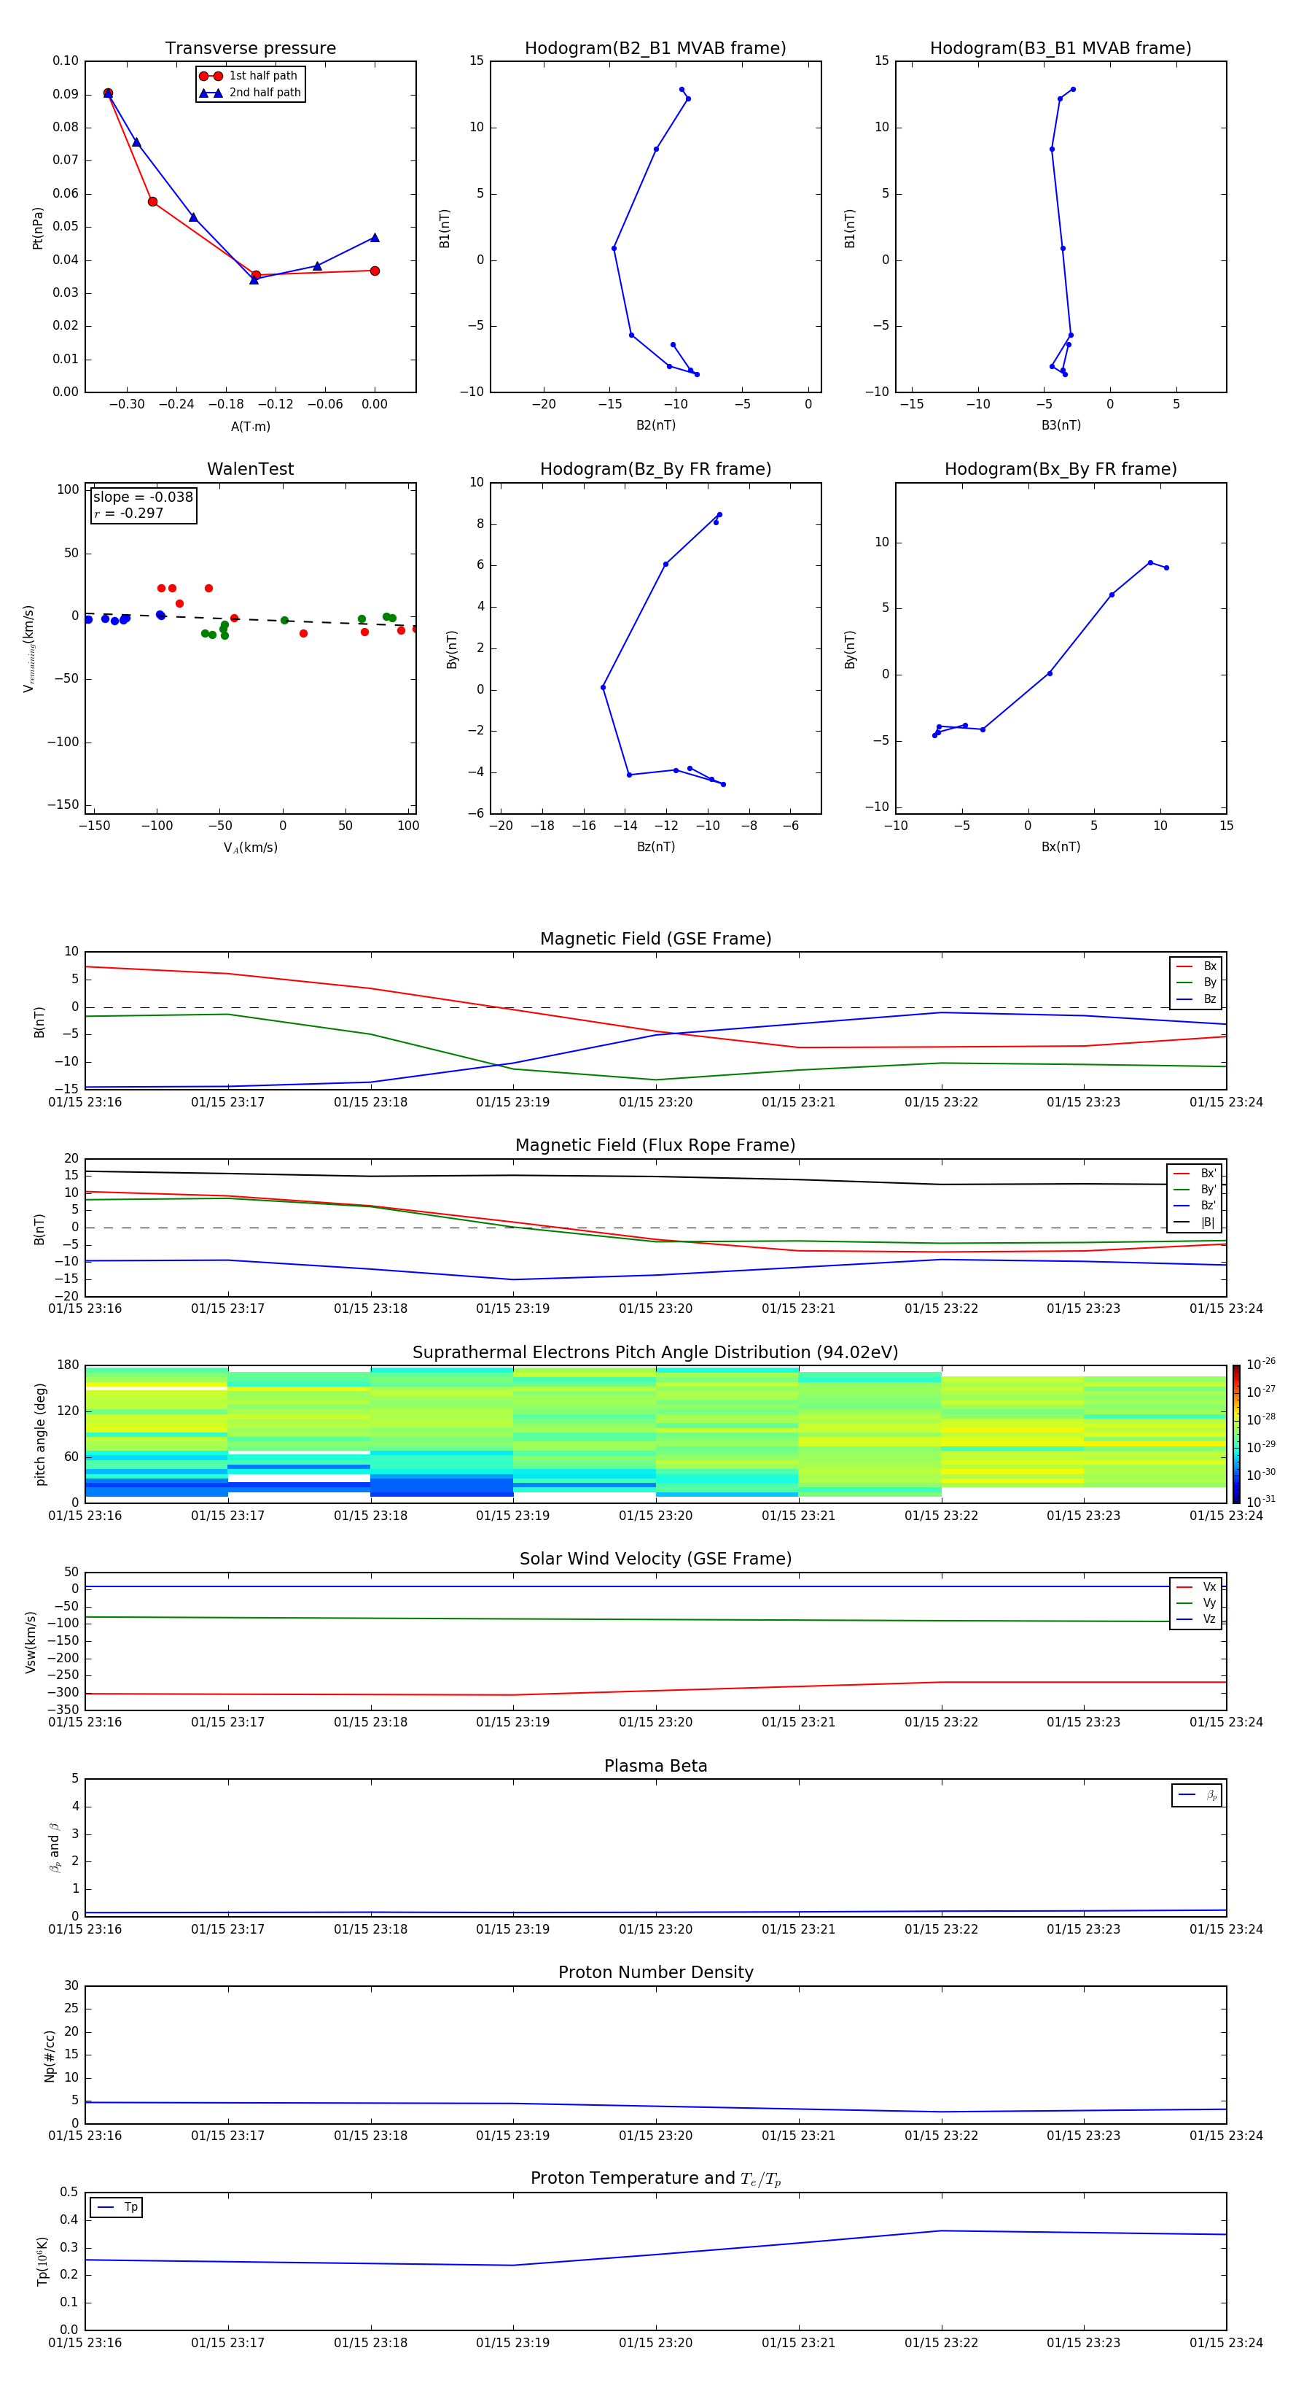Click the 'A(T·m)' x-axis label
The width and height of the screenshot is (1312, 2407).
pos(250,427)
